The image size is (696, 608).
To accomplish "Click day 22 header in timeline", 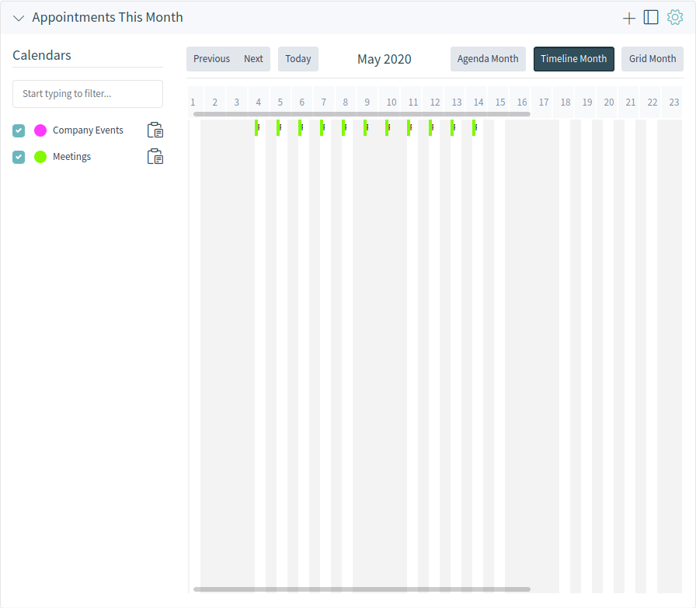I will point(652,102).
